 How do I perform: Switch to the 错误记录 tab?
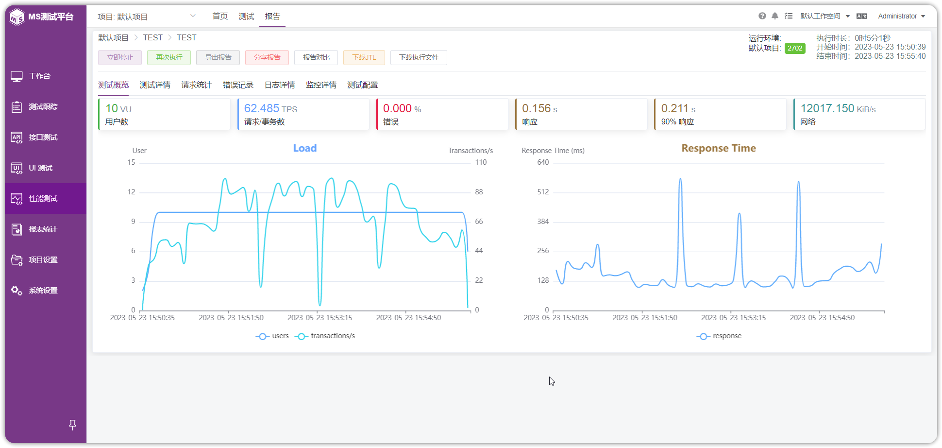pos(238,85)
